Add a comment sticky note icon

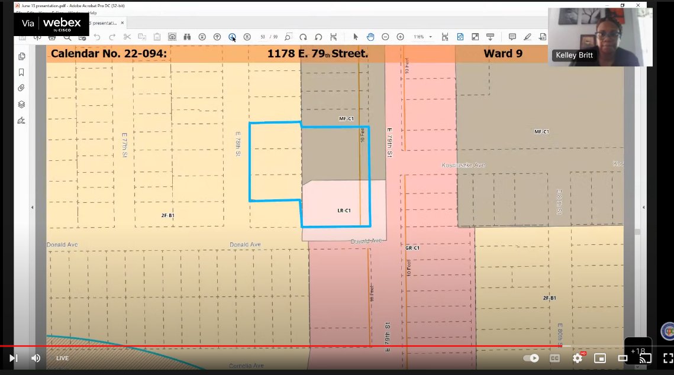(x=512, y=37)
